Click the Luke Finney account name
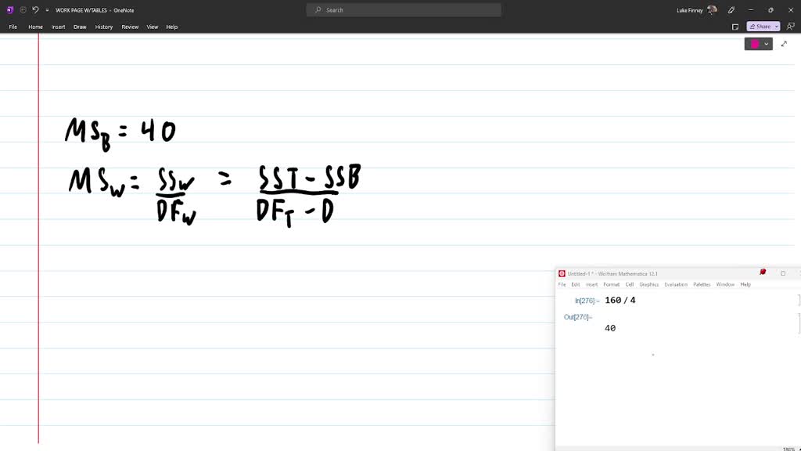This screenshot has width=801, height=451. (x=689, y=10)
